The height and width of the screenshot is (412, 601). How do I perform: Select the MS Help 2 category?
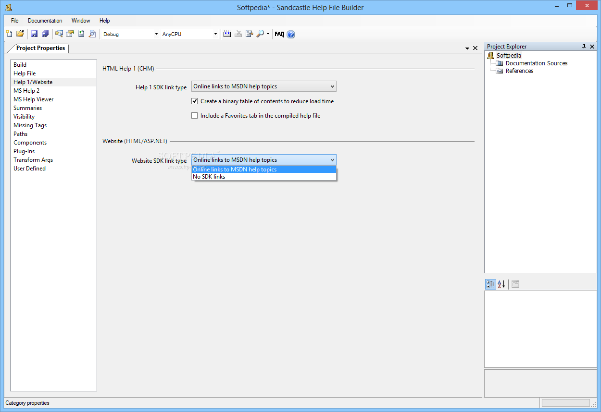[x=53, y=91]
